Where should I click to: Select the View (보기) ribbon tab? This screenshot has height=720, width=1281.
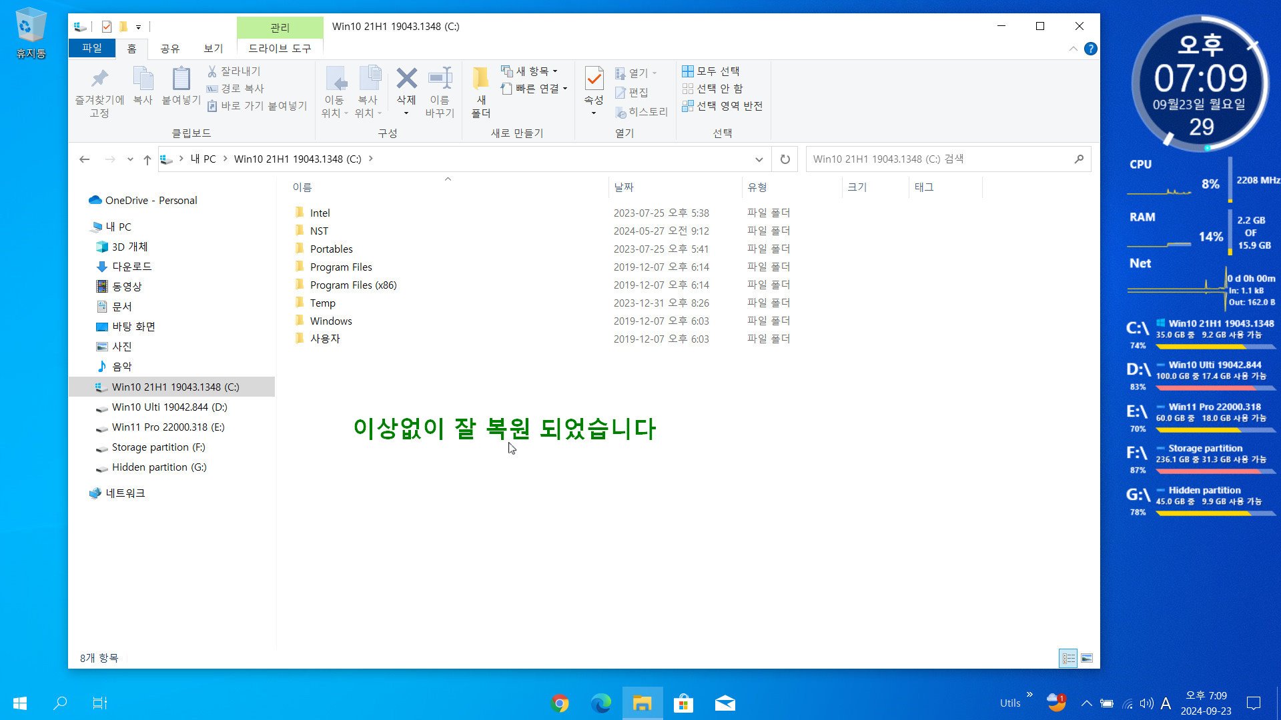click(213, 49)
